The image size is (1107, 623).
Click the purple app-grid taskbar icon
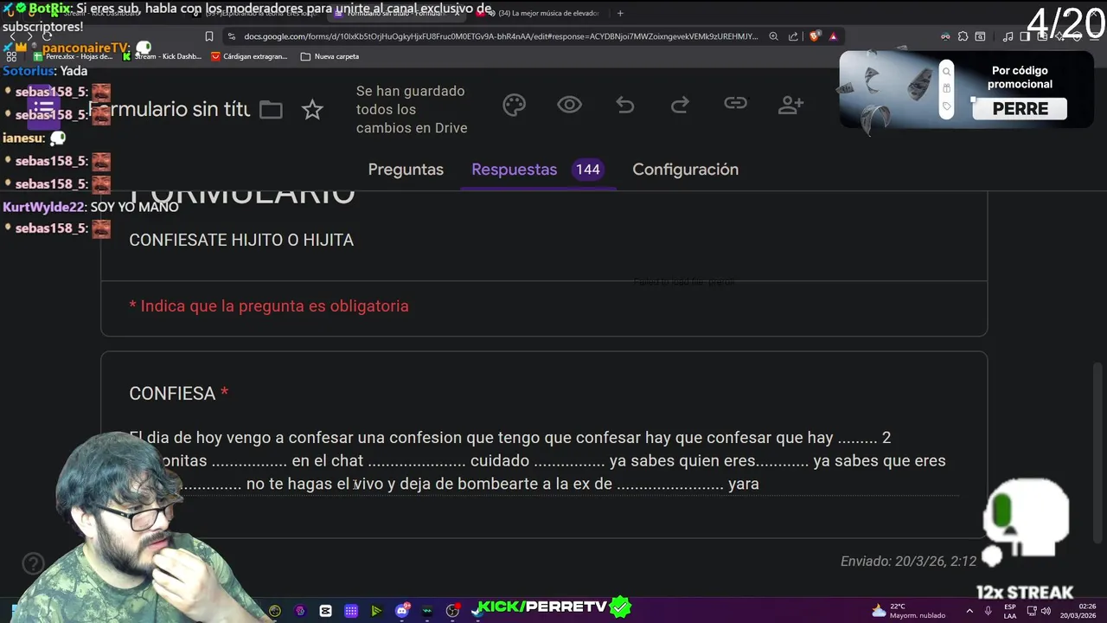tap(351, 611)
